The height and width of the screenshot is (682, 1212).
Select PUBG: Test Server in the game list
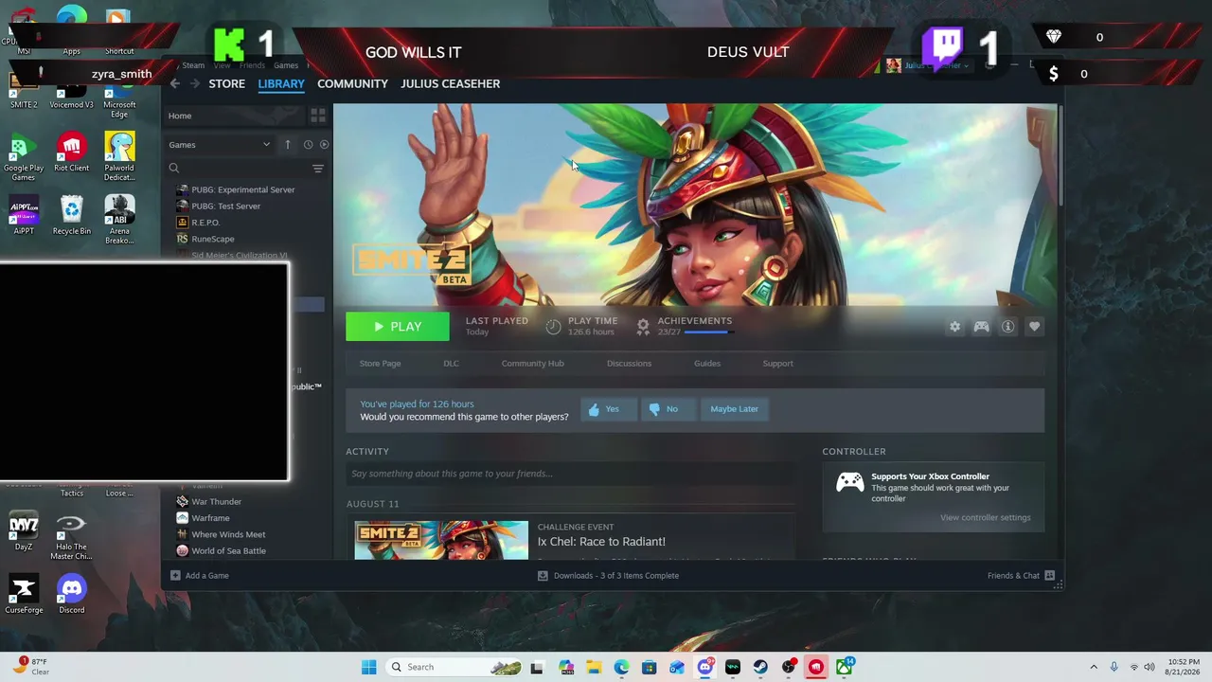[x=225, y=206]
